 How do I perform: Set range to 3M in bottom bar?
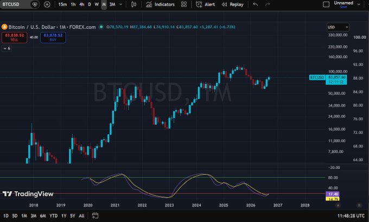(34, 216)
